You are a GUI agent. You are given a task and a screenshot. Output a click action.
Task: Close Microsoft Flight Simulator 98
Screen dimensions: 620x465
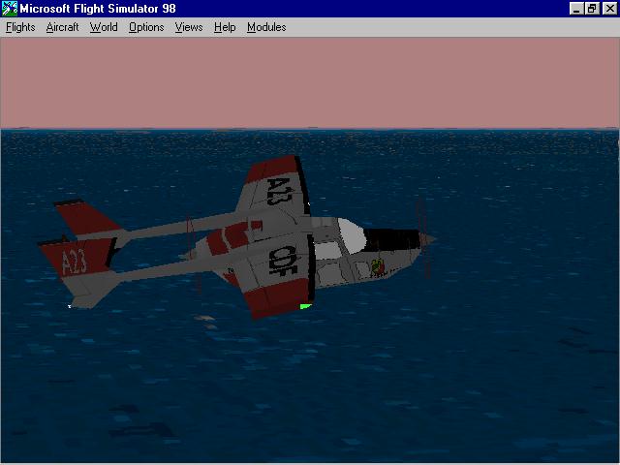[x=607, y=9]
